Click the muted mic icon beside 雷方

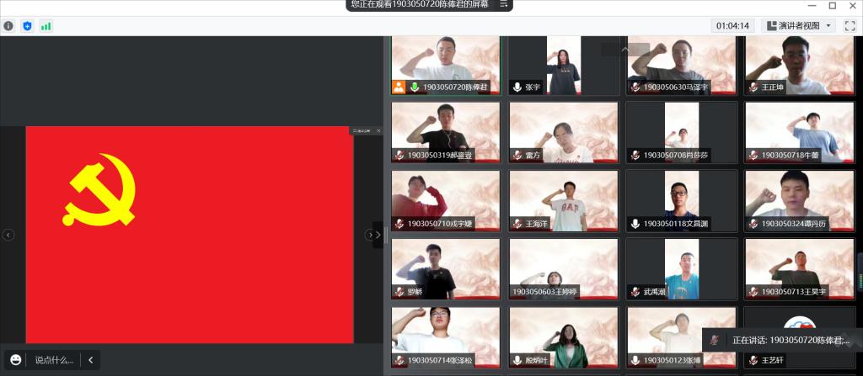(516, 156)
